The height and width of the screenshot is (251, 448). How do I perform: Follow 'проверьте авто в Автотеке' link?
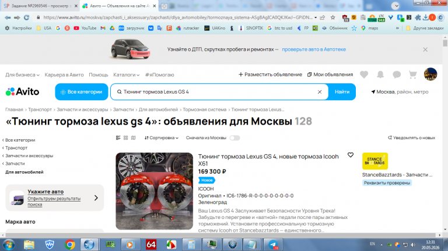pos(314,50)
